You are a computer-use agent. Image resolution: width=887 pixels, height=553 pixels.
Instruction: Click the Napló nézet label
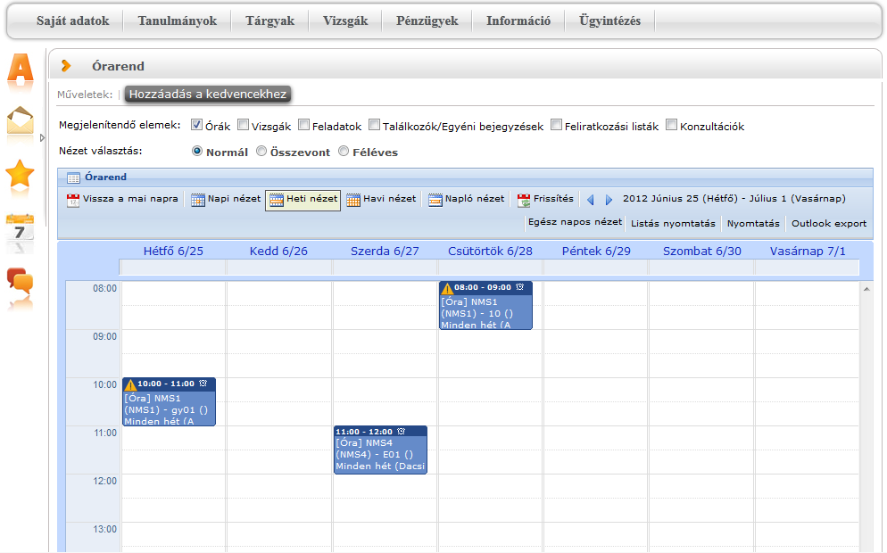click(474, 199)
